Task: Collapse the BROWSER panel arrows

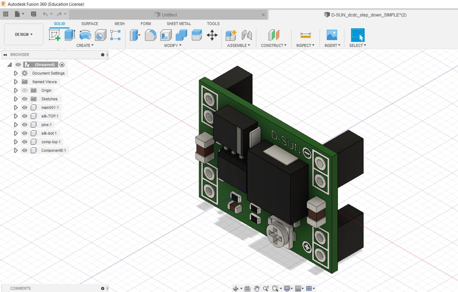Action: [x=5, y=55]
